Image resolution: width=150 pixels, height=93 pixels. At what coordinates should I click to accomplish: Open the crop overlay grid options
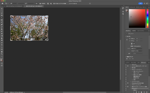[48, 3]
